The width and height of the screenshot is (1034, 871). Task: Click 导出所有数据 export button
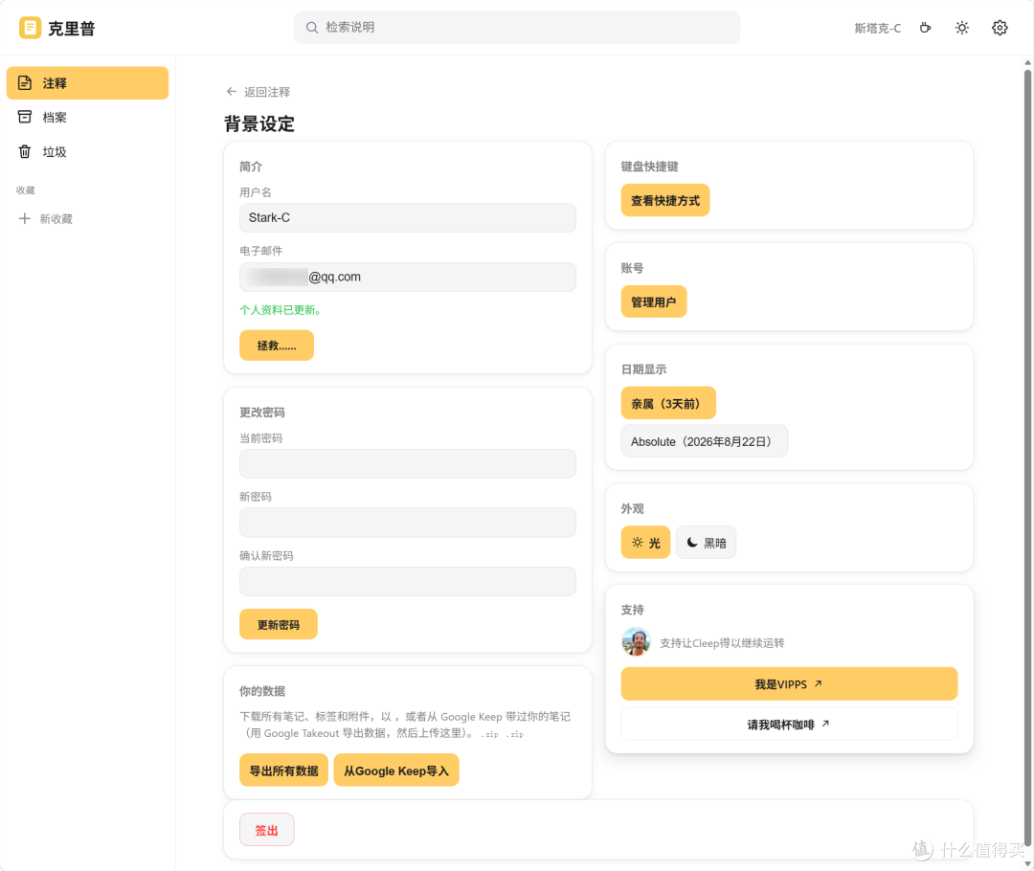283,770
